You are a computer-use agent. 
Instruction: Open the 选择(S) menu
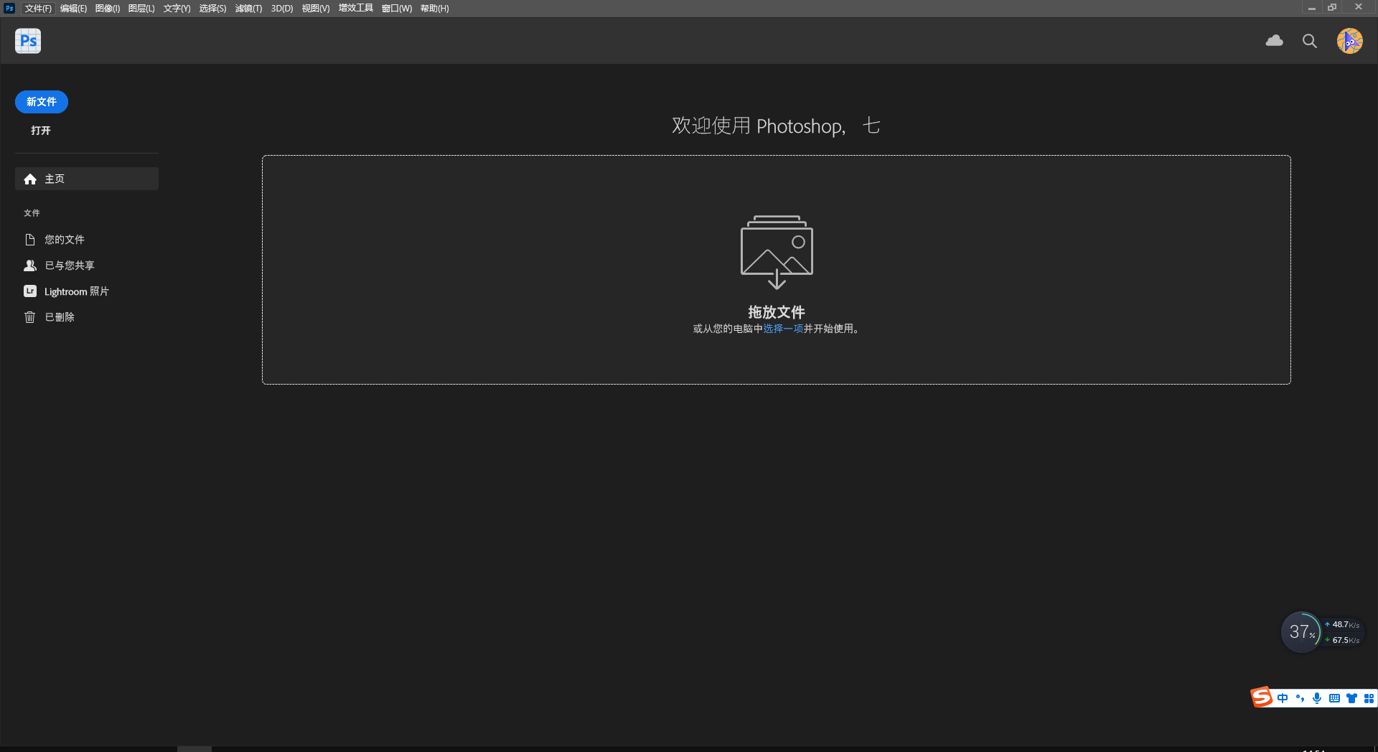(212, 9)
